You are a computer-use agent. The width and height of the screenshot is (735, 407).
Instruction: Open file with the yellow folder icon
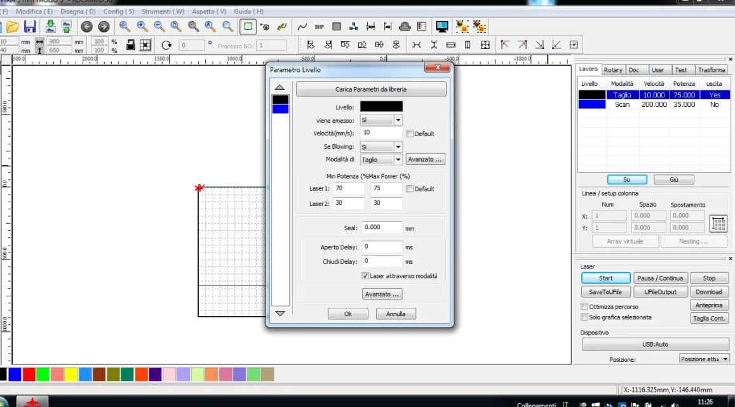(13, 27)
